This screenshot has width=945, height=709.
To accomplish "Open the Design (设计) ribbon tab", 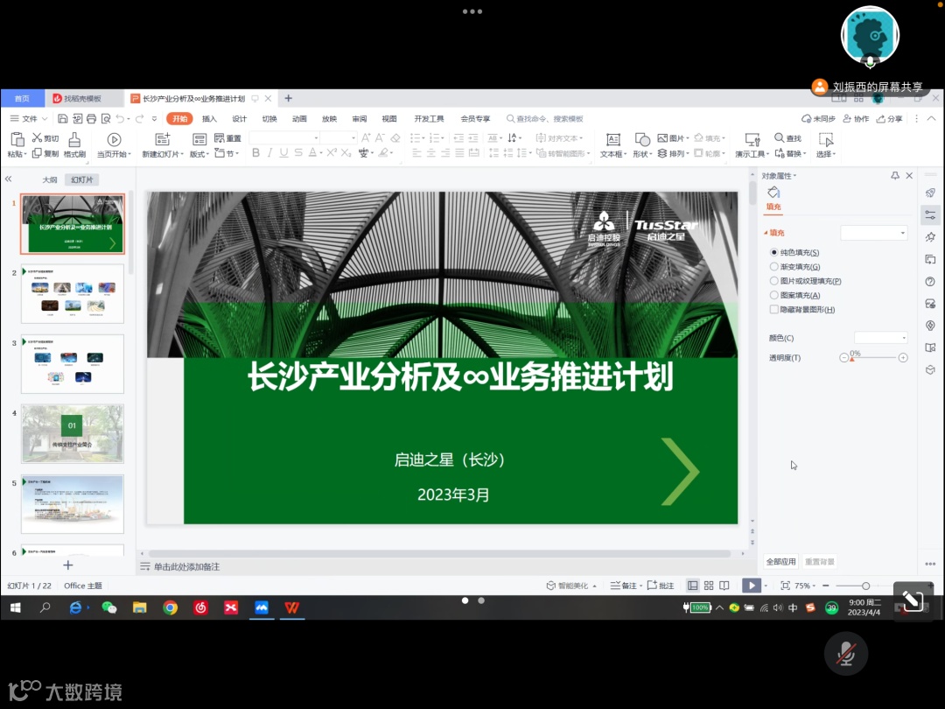I will pyautogui.click(x=239, y=119).
